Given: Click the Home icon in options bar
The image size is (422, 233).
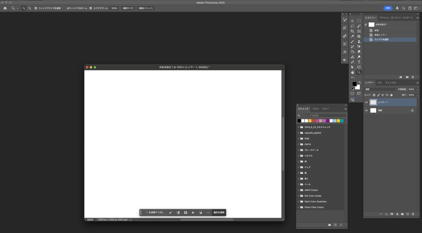Looking at the screenshot, I should 5,8.
